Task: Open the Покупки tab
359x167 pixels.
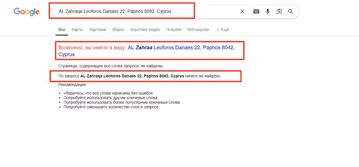Action: click(x=174, y=29)
